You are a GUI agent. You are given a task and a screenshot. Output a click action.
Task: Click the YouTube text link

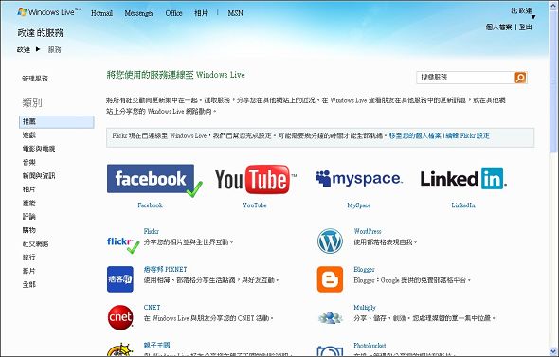click(x=255, y=205)
